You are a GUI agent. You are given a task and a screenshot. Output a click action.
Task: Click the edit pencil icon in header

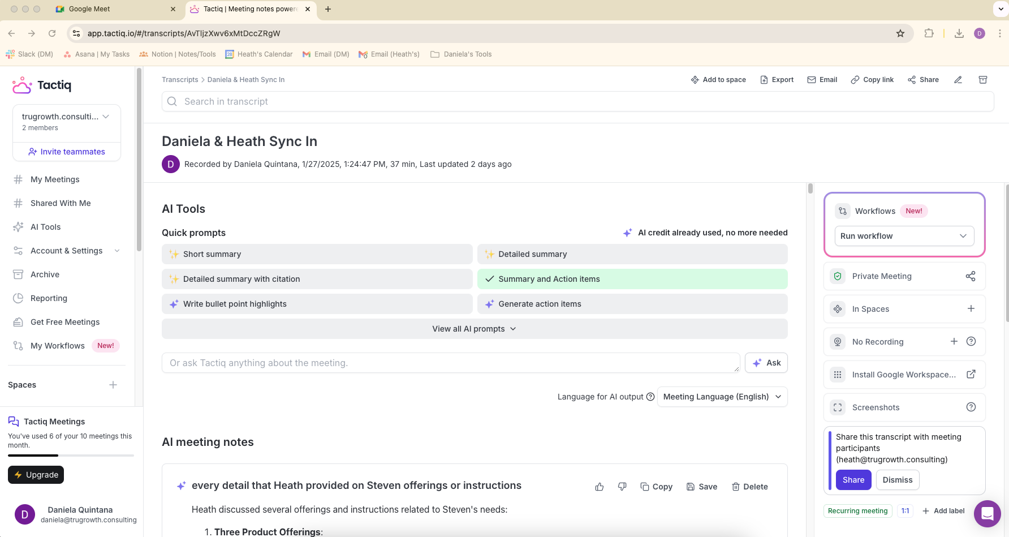coord(958,80)
